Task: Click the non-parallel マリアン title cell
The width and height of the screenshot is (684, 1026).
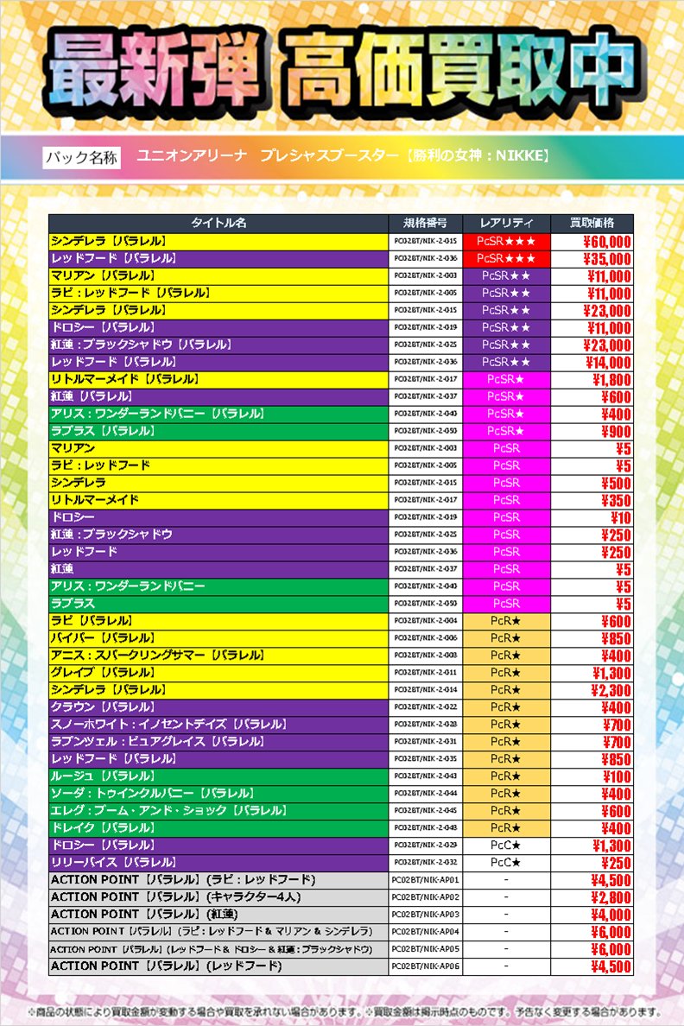Action: pos(218,448)
